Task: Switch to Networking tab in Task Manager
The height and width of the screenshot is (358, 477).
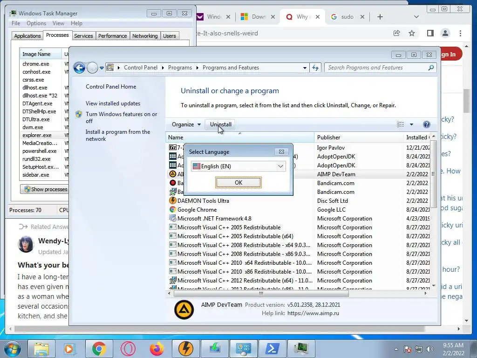Action: [145, 36]
